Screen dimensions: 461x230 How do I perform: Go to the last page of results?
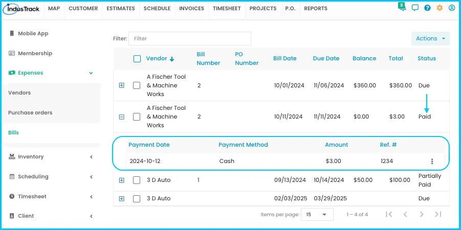(438, 214)
